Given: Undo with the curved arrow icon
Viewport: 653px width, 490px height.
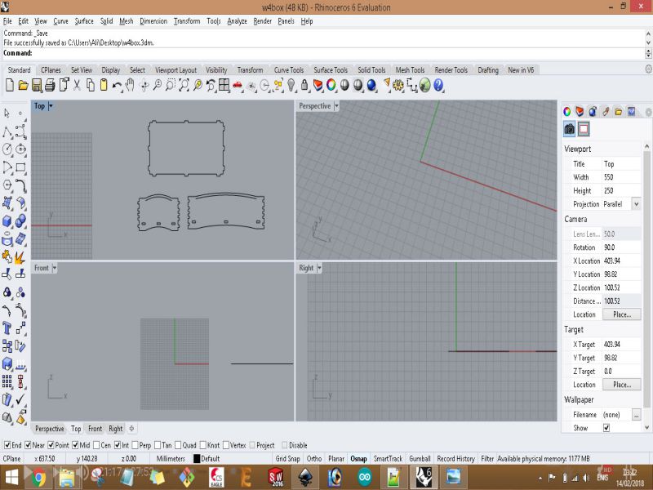Looking at the screenshot, I should click(x=117, y=86).
